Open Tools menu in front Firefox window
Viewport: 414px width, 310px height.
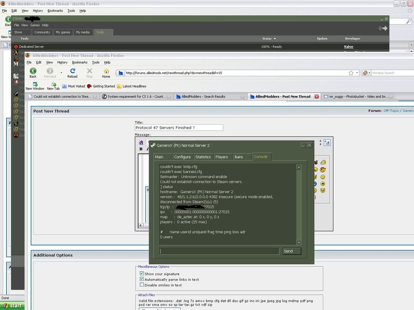tap(96, 63)
